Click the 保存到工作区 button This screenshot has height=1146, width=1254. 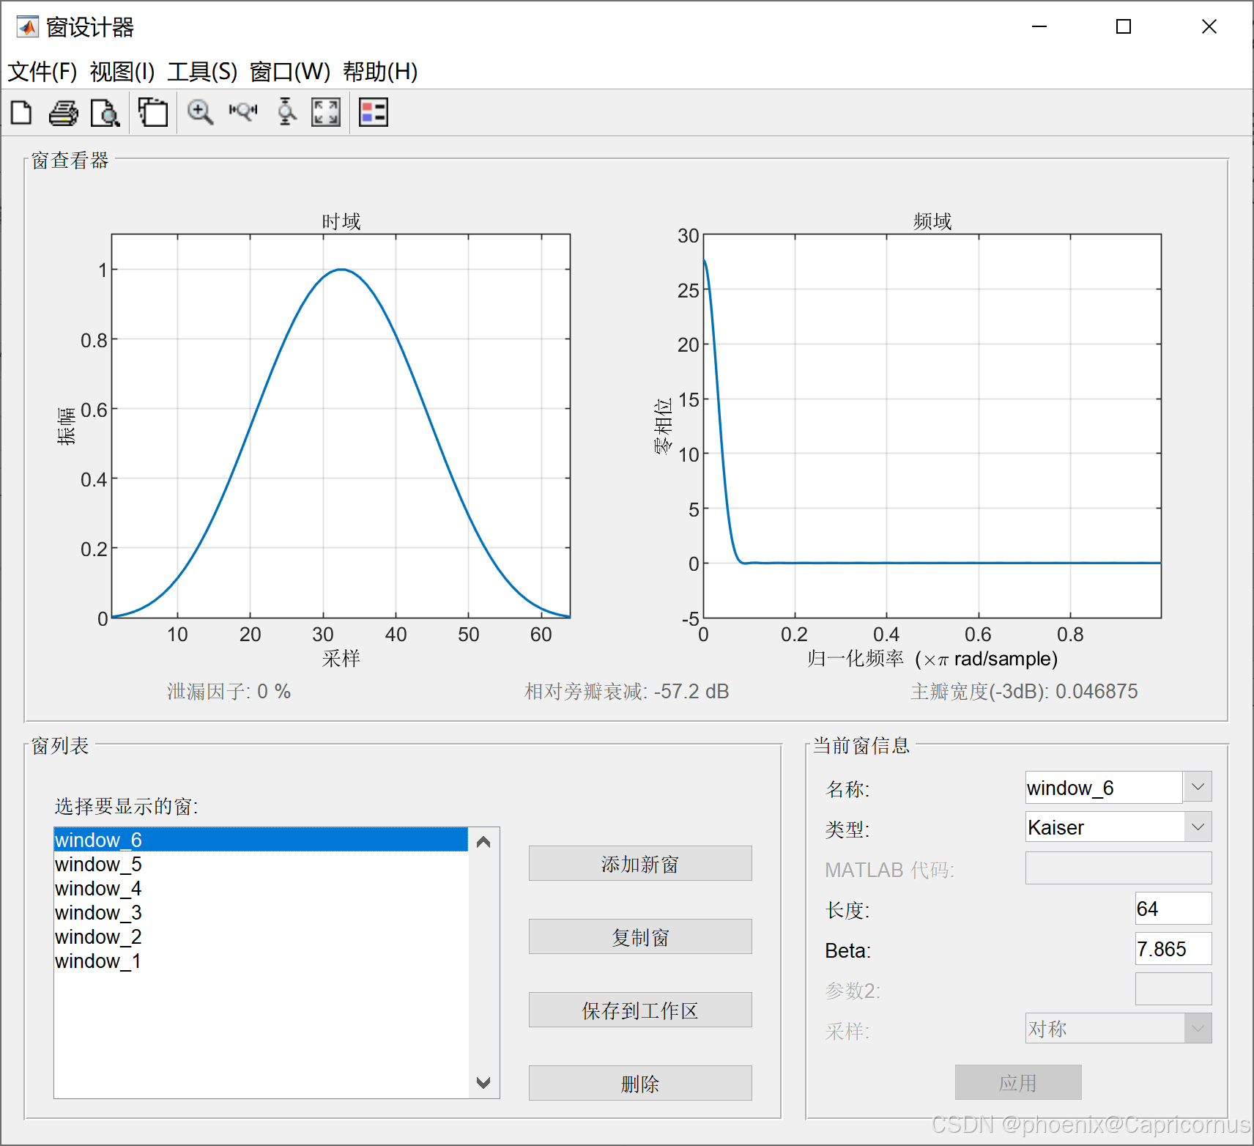coord(640,1010)
